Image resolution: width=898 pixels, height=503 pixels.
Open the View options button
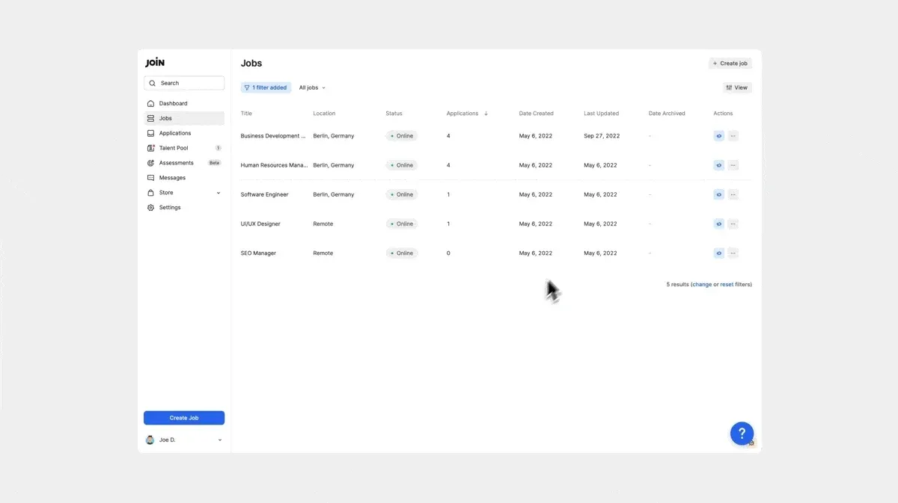pos(737,87)
